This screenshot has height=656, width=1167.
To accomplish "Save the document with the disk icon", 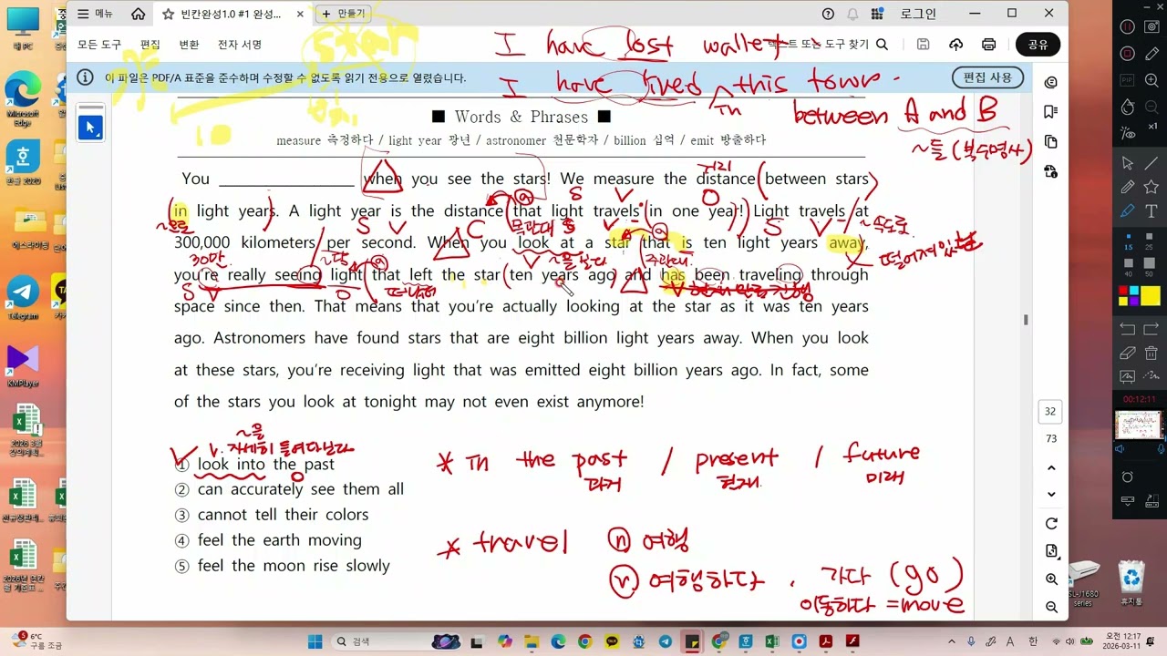I will point(923,45).
